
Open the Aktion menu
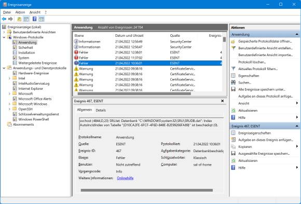pos(20,12)
